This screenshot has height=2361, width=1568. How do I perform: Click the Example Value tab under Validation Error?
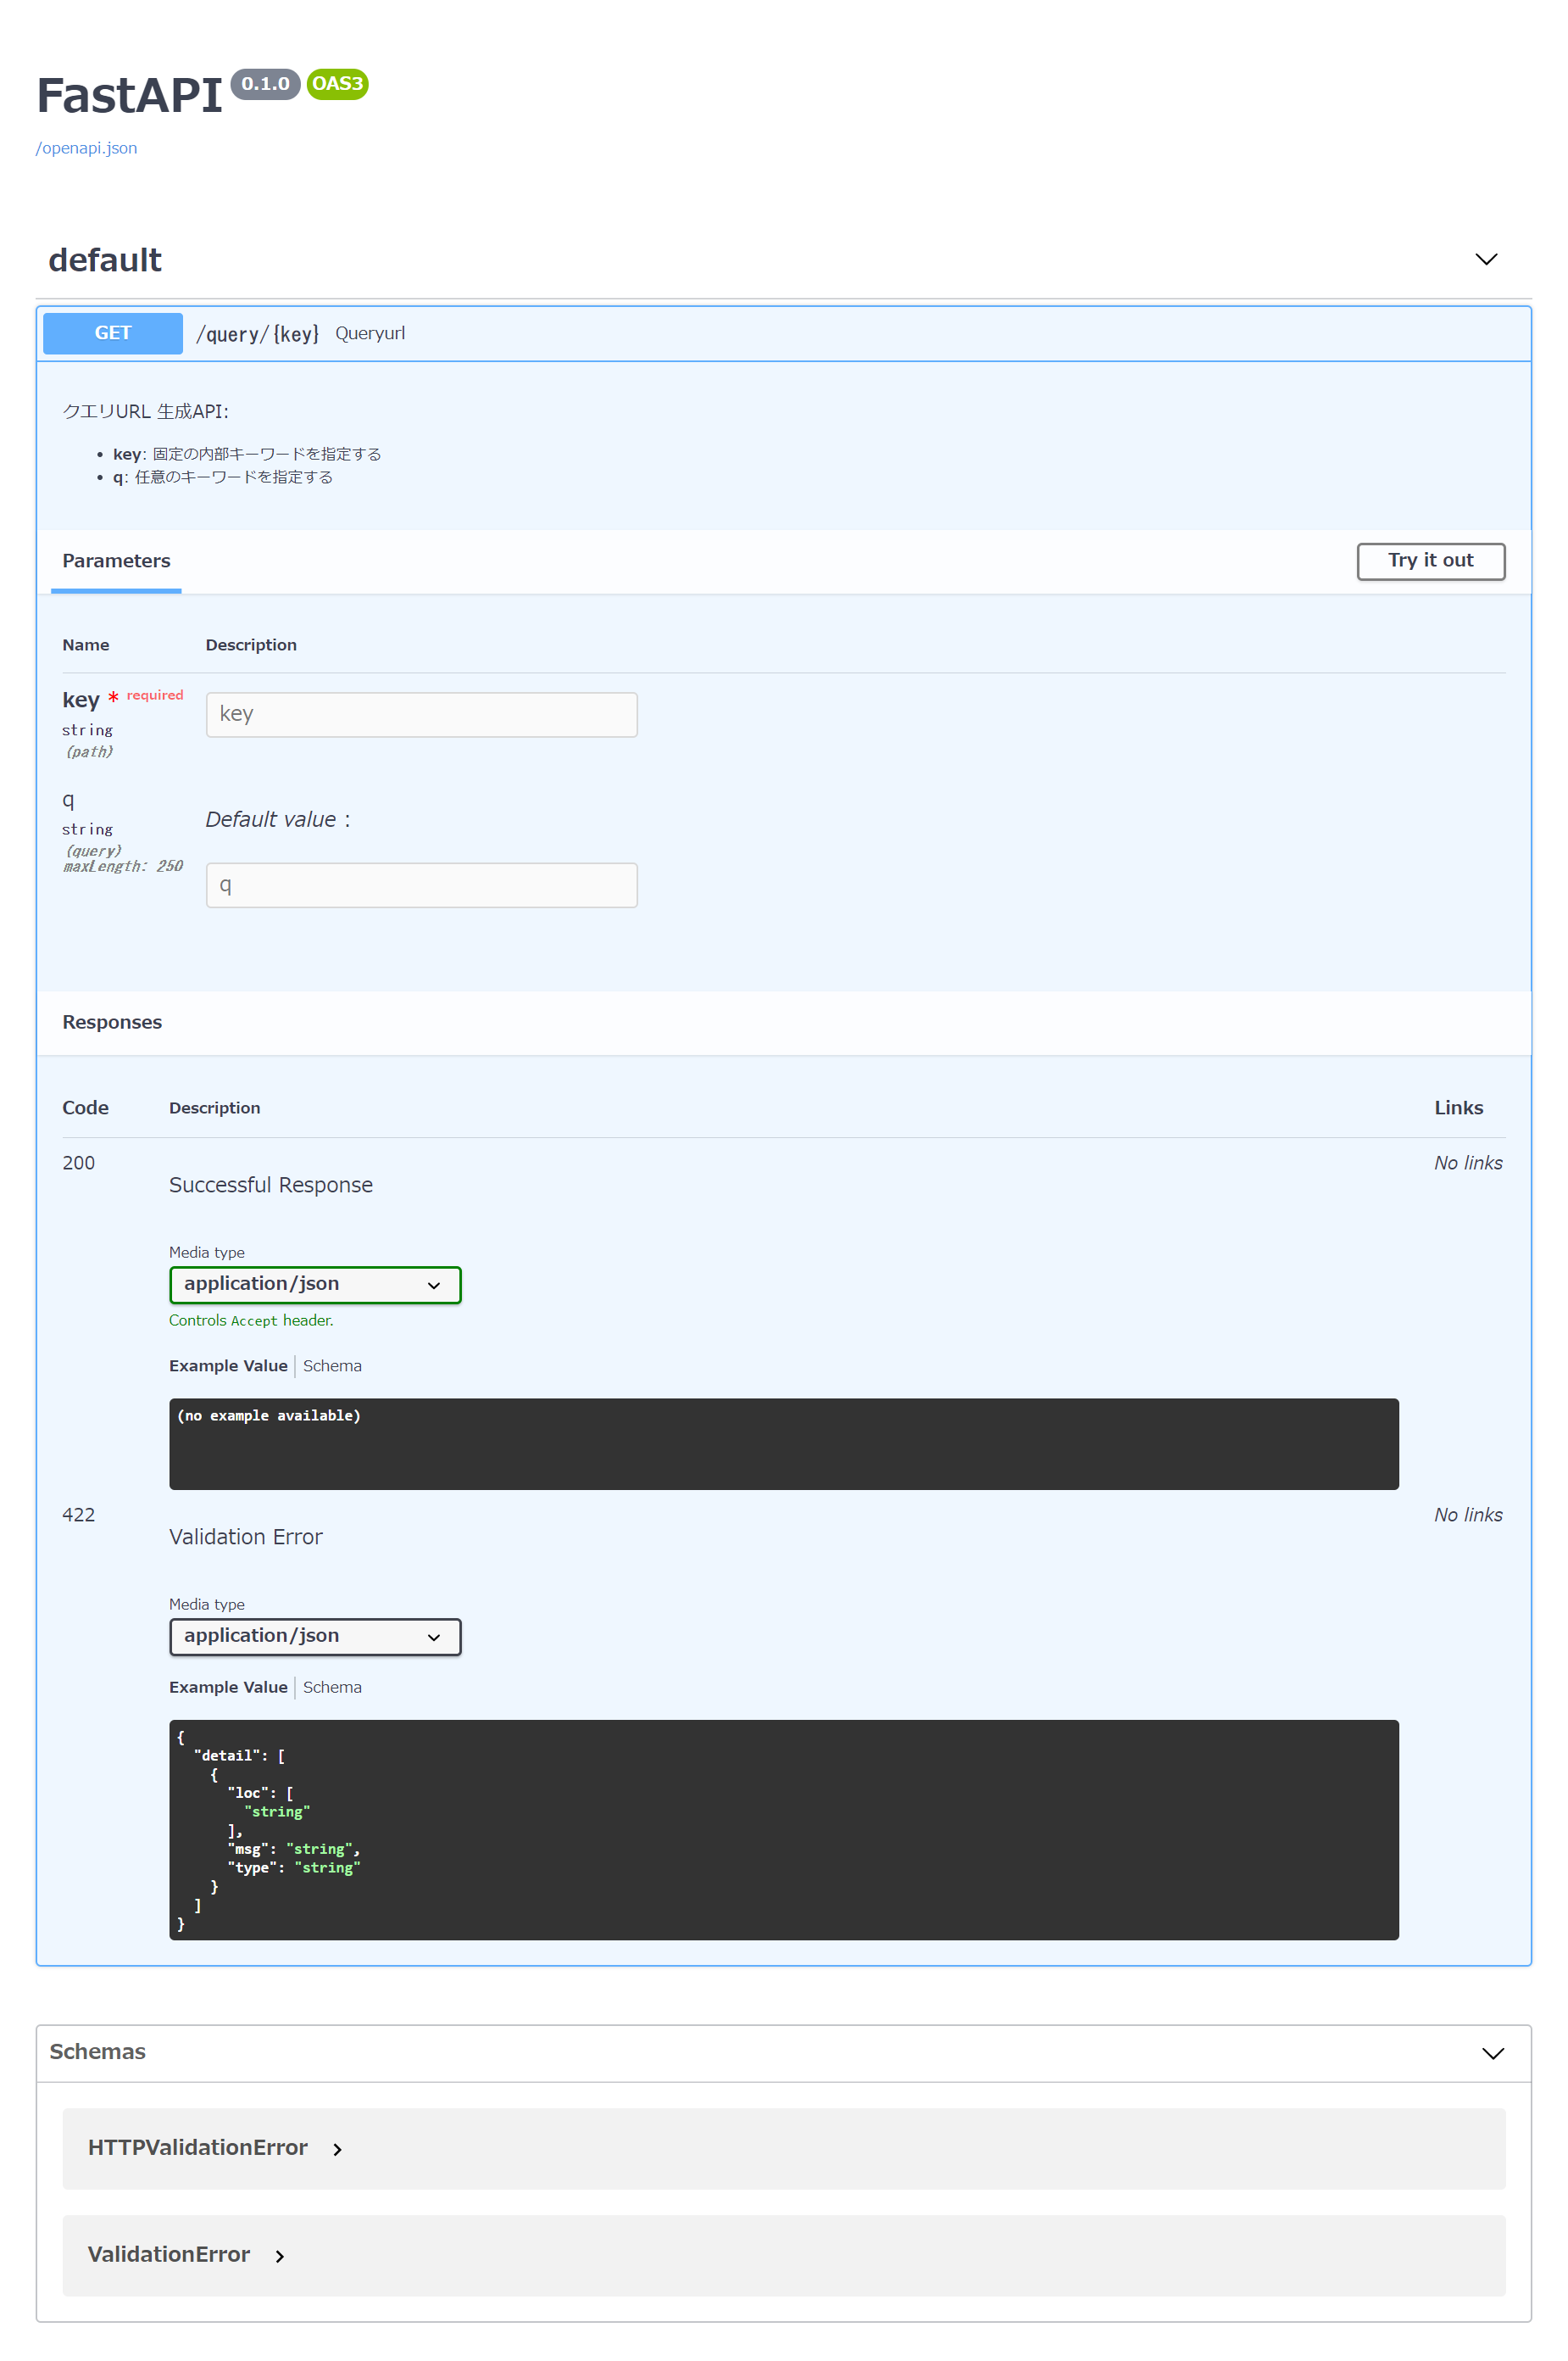pos(228,1687)
